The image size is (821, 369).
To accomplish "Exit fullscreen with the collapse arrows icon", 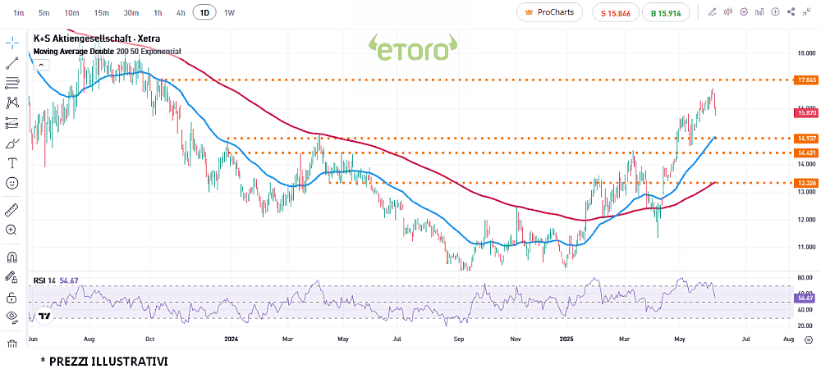I will (x=807, y=12).
